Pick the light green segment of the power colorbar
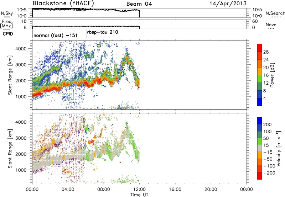This screenshot has width=285, height=197. coord(260,79)
